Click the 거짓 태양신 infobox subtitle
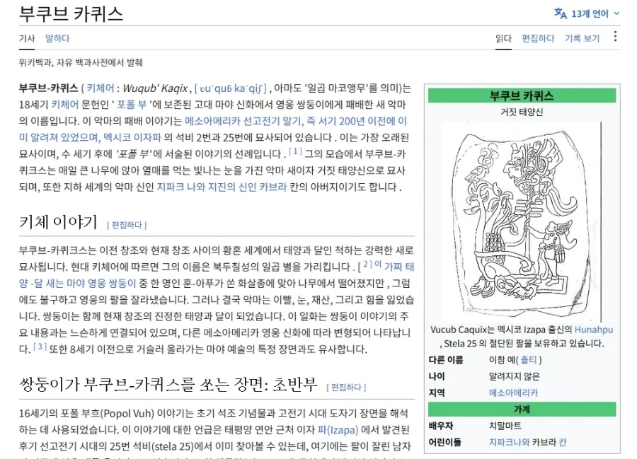The width and height of the screenshot is (637, 459). pos(522,112)
